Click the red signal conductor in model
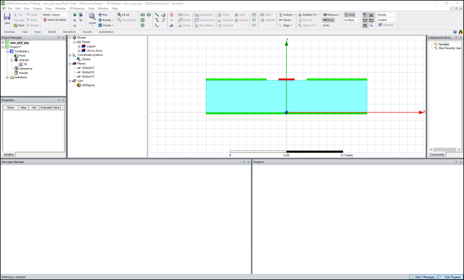The image size is (464, 280). click(x=286, y=80)
